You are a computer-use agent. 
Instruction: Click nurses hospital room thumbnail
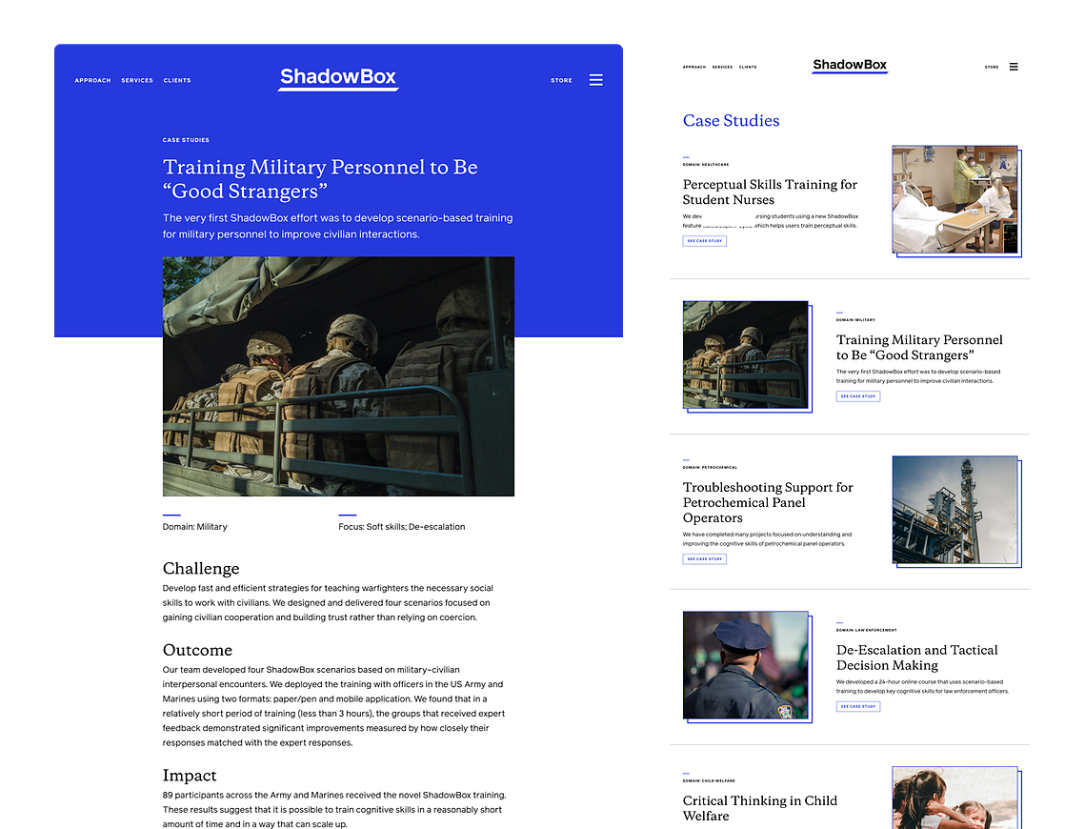pyautogui.click(x=954, y=199)
